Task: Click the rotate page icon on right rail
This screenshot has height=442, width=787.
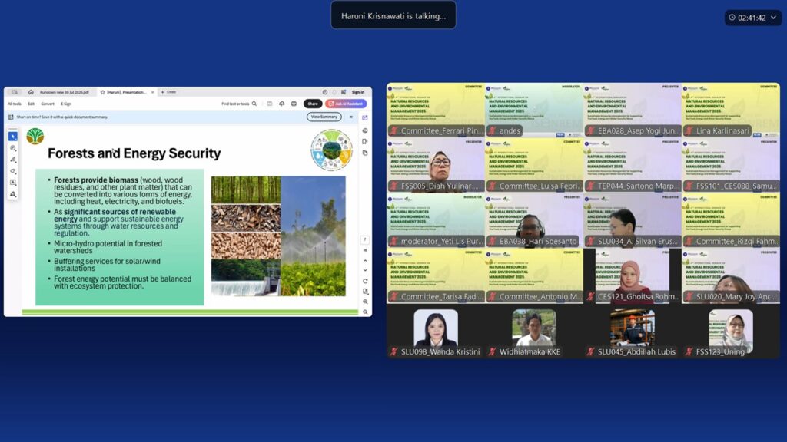Action: pos(365,281)
